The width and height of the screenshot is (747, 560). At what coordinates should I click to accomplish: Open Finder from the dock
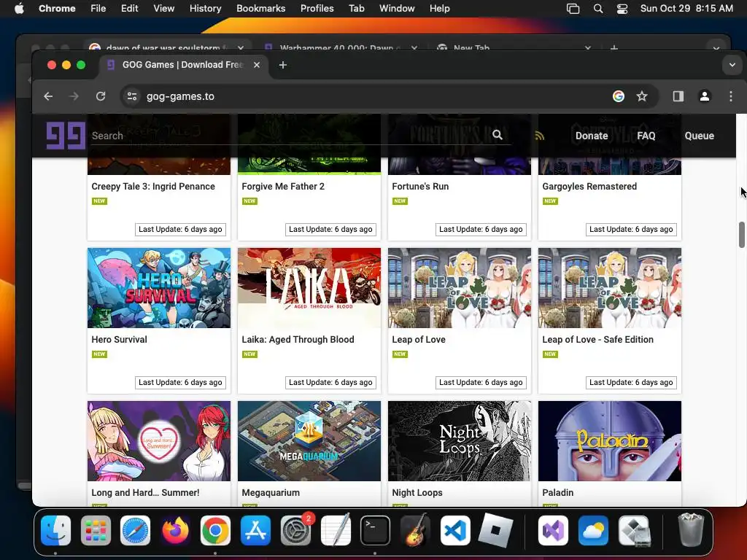[55, 531]
